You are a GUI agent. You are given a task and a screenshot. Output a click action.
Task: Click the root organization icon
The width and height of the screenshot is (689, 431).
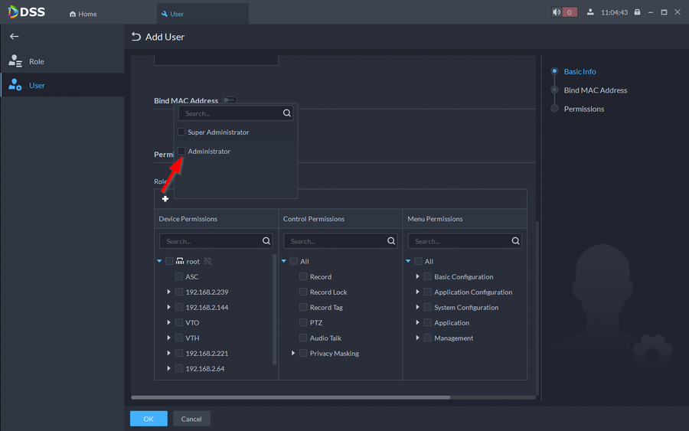tap(180, 261)
